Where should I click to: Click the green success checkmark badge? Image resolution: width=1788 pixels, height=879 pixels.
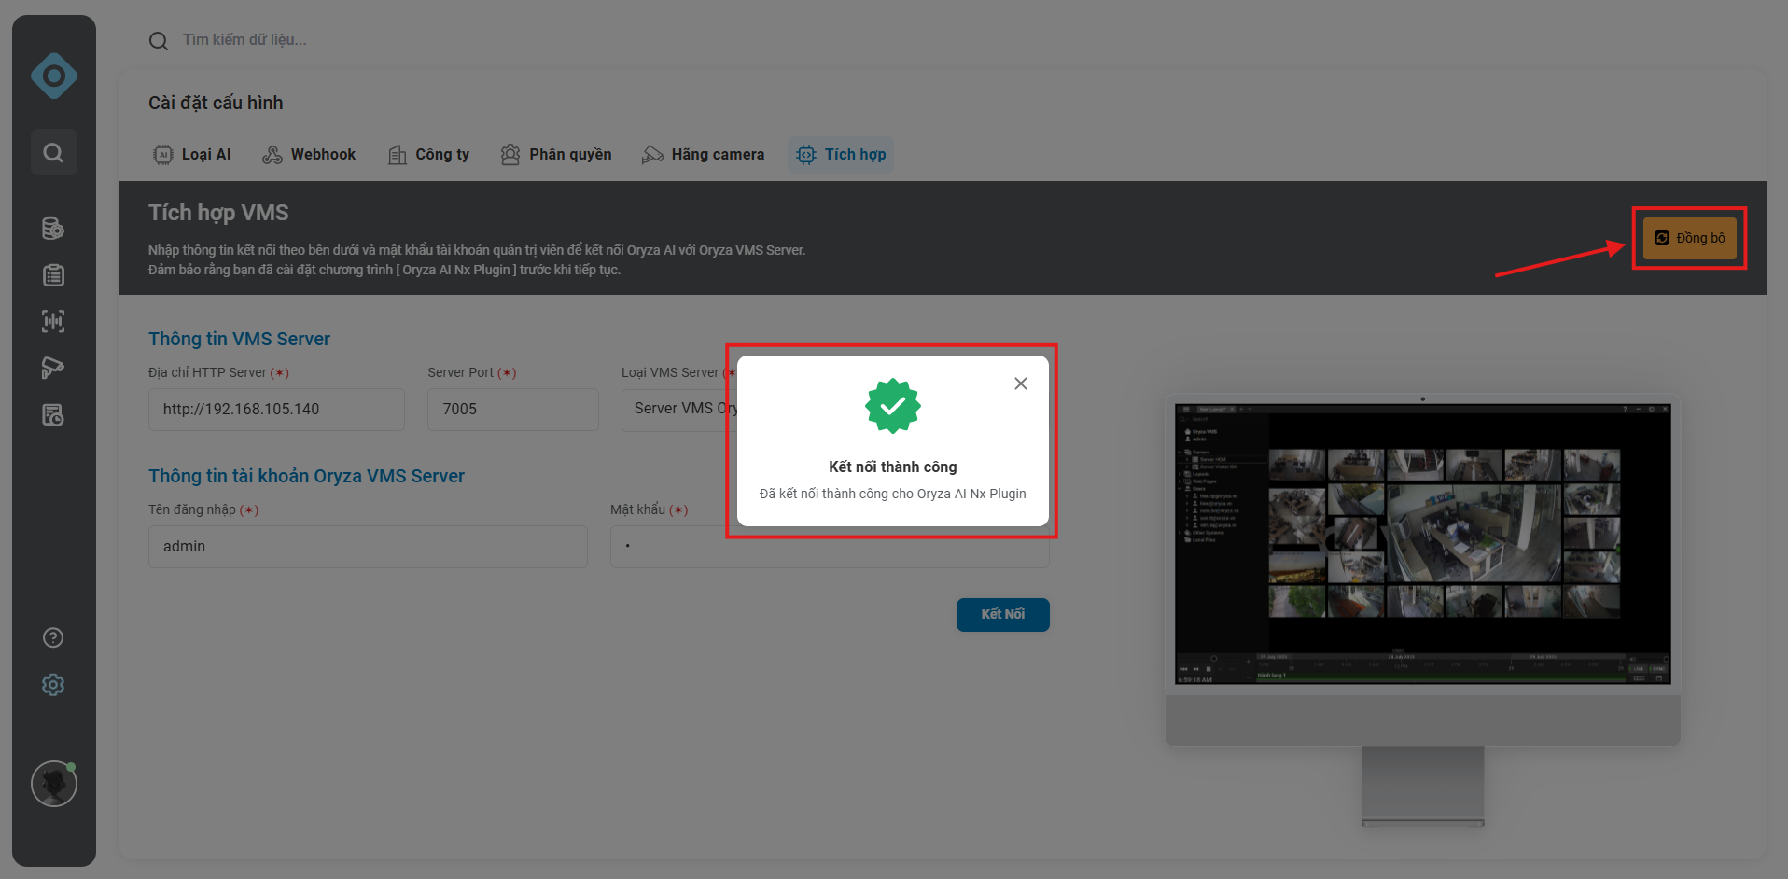[893, 406]
